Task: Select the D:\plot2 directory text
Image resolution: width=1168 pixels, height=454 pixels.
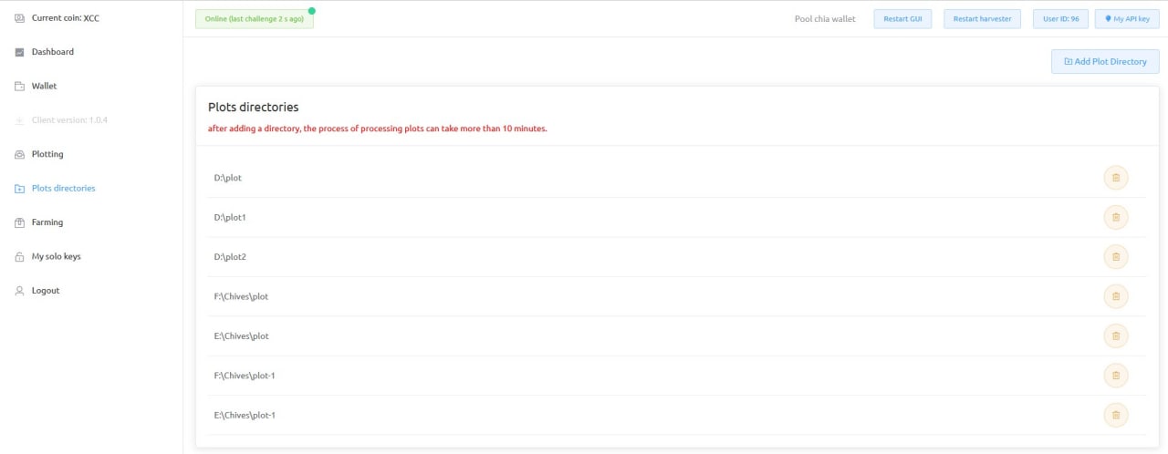Action: coord(230,257)
